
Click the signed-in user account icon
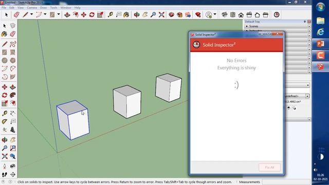point(209,15)
